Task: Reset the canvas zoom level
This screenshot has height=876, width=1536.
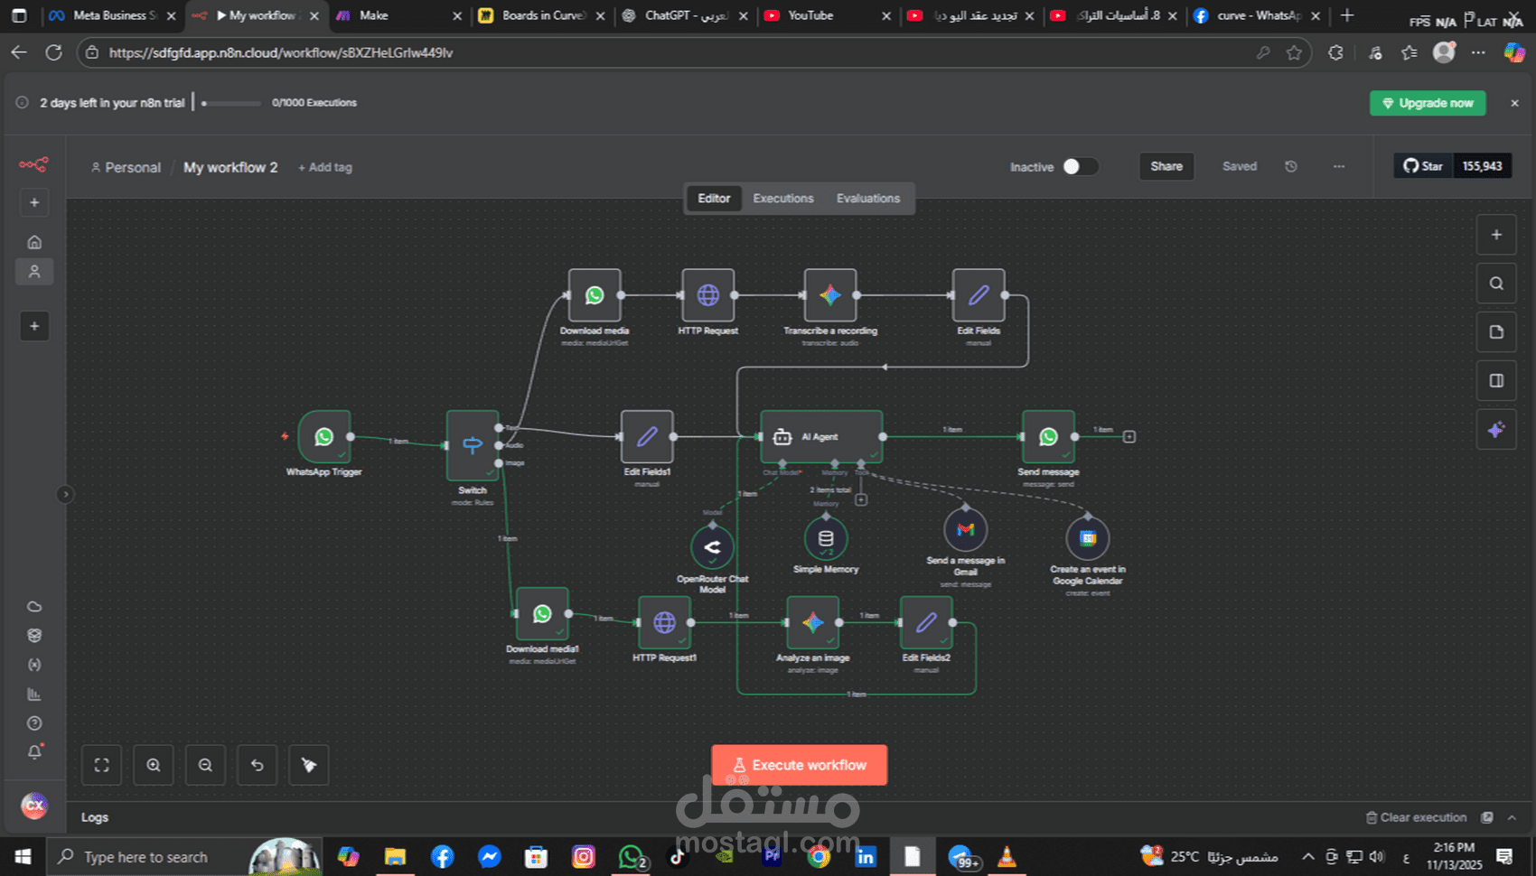Action: (x=258, y=765)
